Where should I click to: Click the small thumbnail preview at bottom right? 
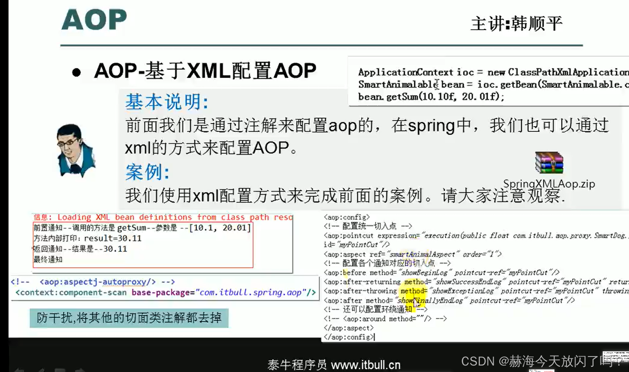tap(616, 357)
